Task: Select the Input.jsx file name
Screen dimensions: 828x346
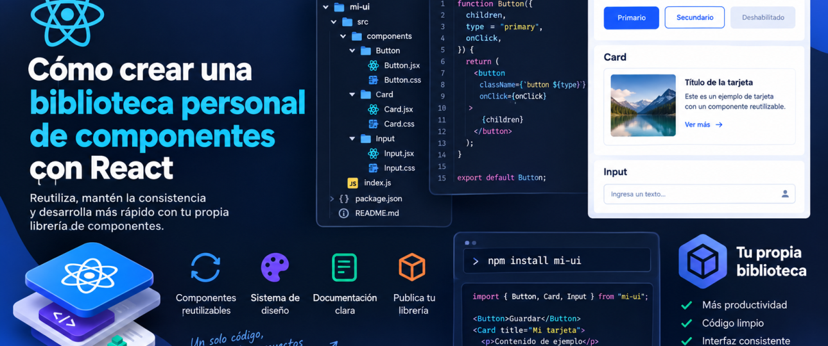Action: [399, 154]
